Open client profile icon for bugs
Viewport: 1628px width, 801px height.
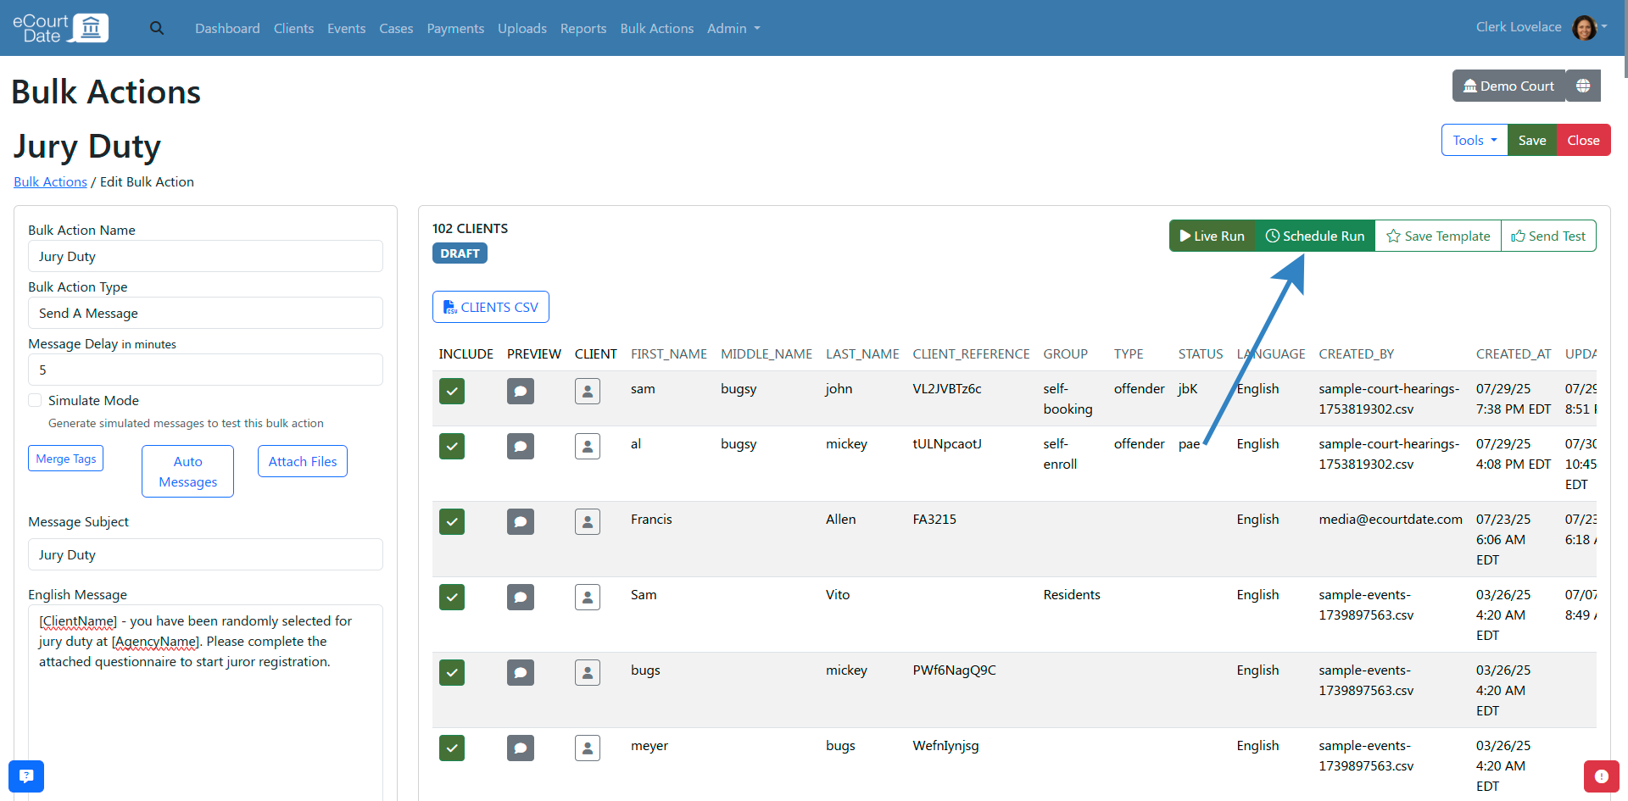[588, 672]
